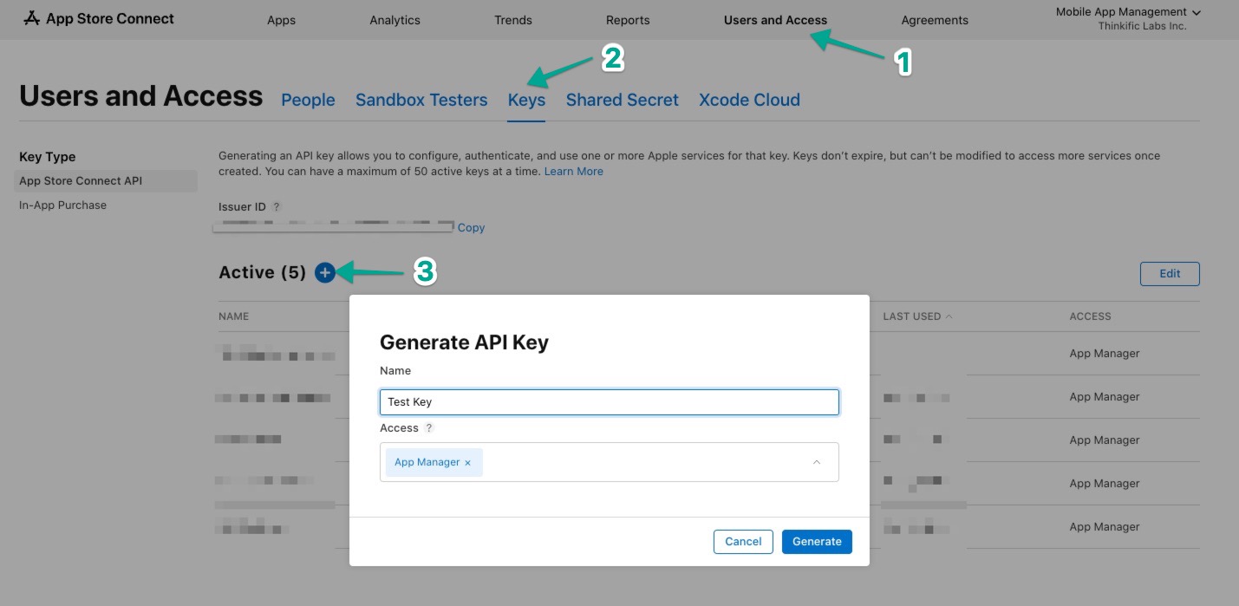The width and height of the screenshot is (1239, 606).
Task: Remove the App Manager access tag
Action: click(x=467, y=463)
